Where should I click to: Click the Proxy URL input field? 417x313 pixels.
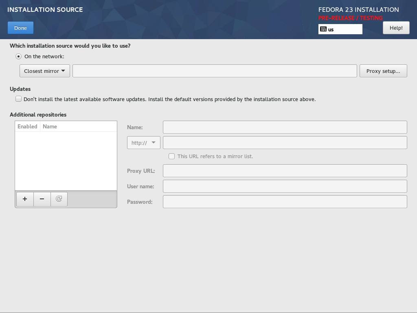point(285,171)
